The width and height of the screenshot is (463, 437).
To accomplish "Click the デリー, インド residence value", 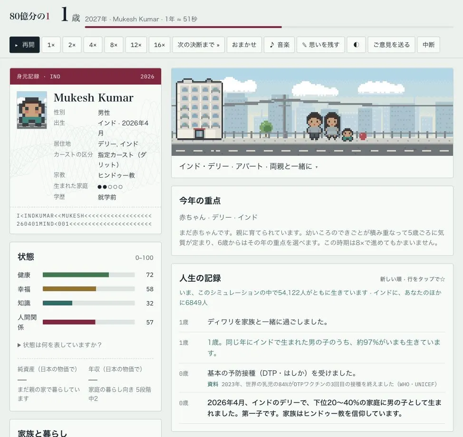I will (118, 144).
